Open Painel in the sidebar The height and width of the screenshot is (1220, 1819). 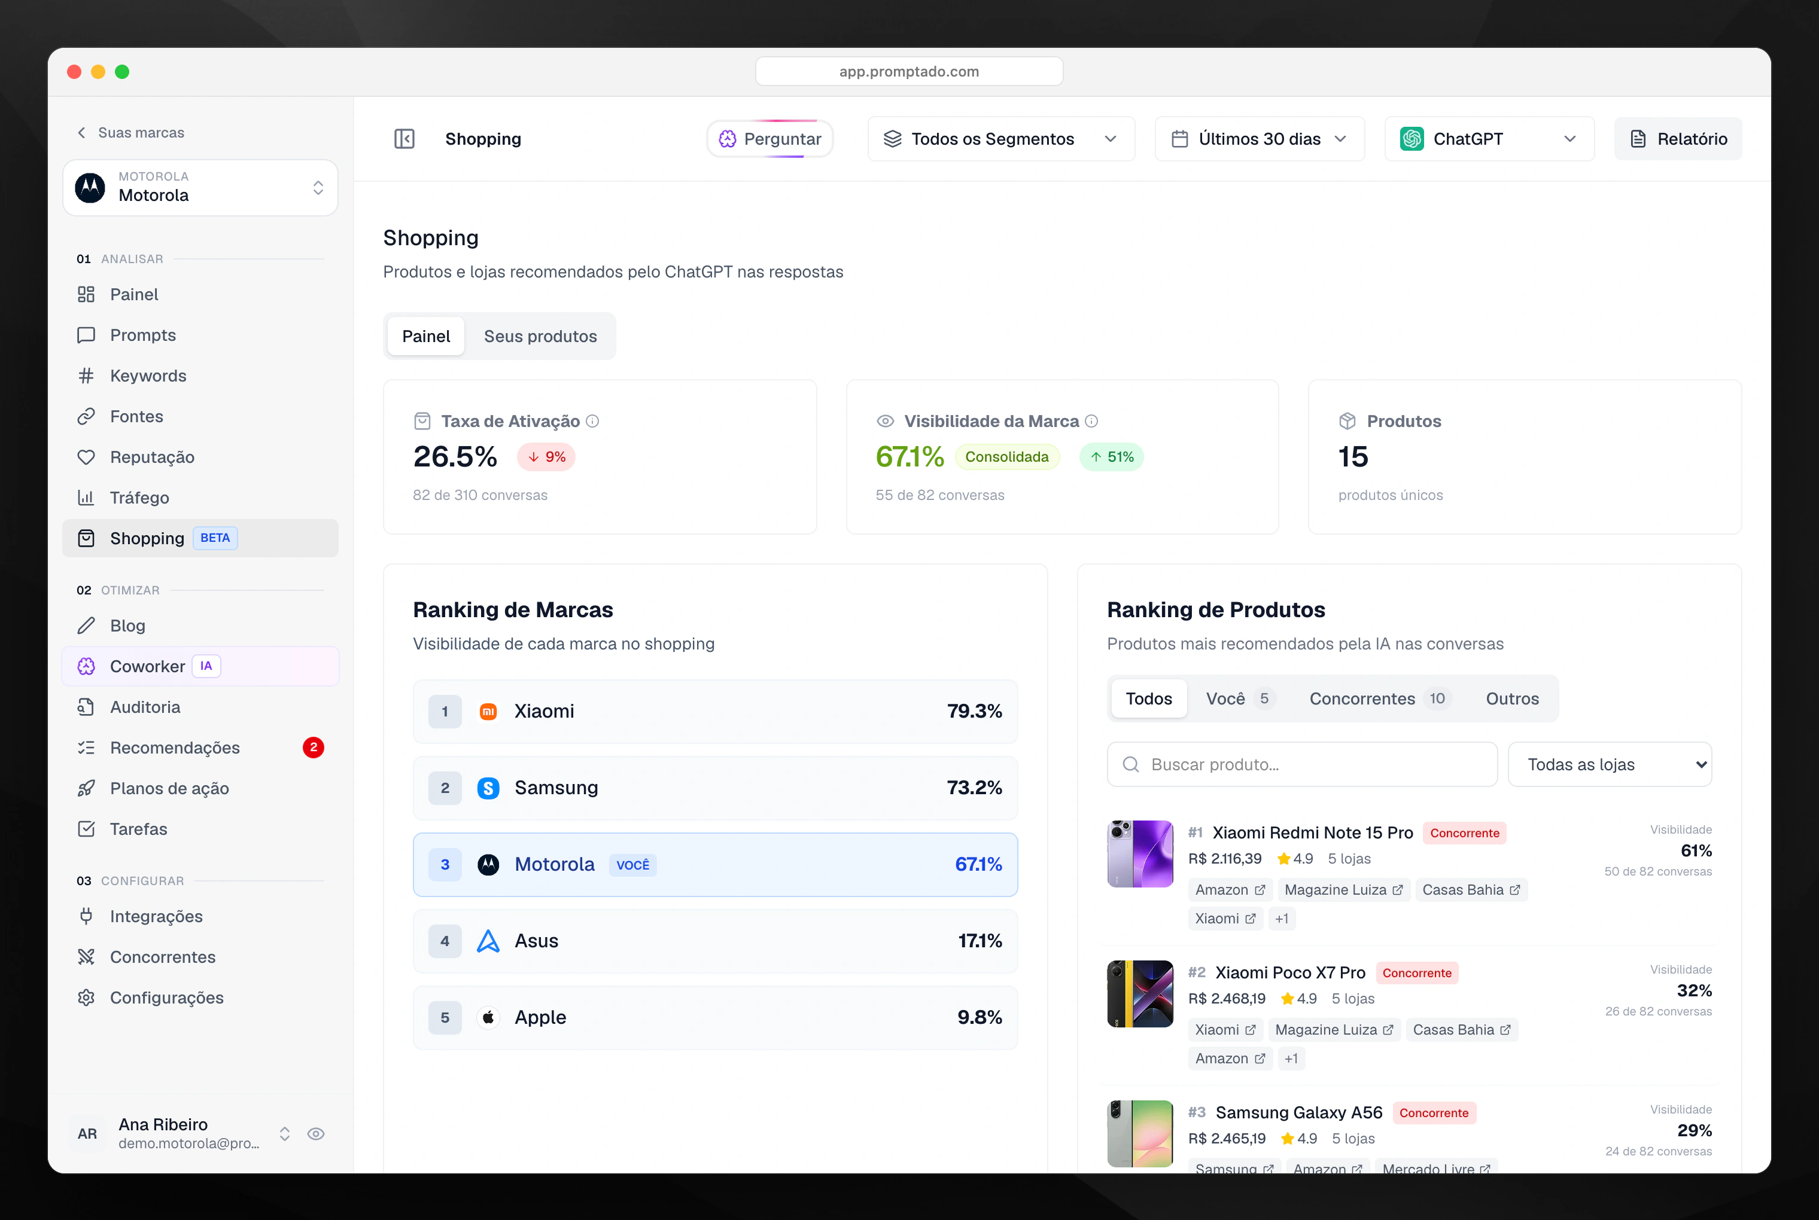tap(200, 294)
